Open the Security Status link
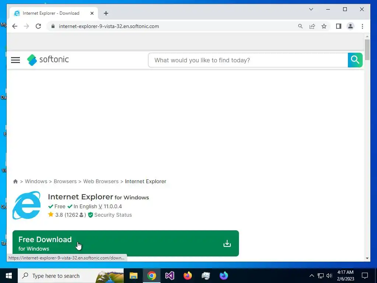 tap(113, 215)
